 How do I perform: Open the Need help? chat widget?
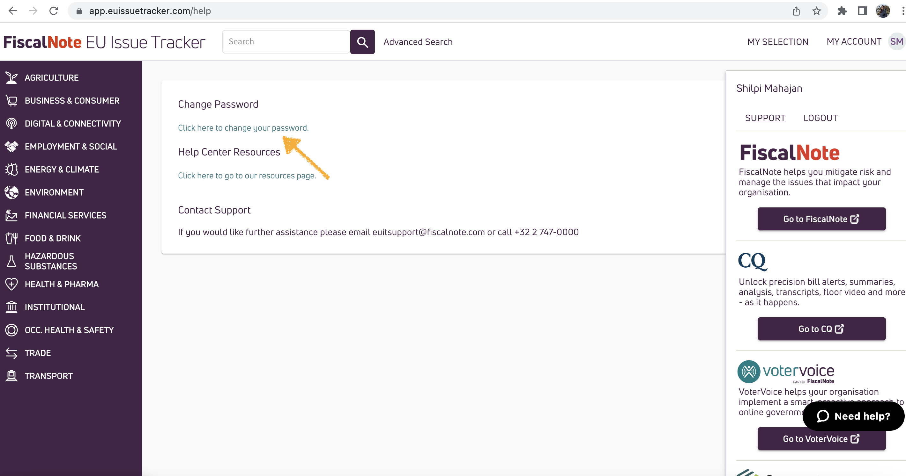pos(853,416)
